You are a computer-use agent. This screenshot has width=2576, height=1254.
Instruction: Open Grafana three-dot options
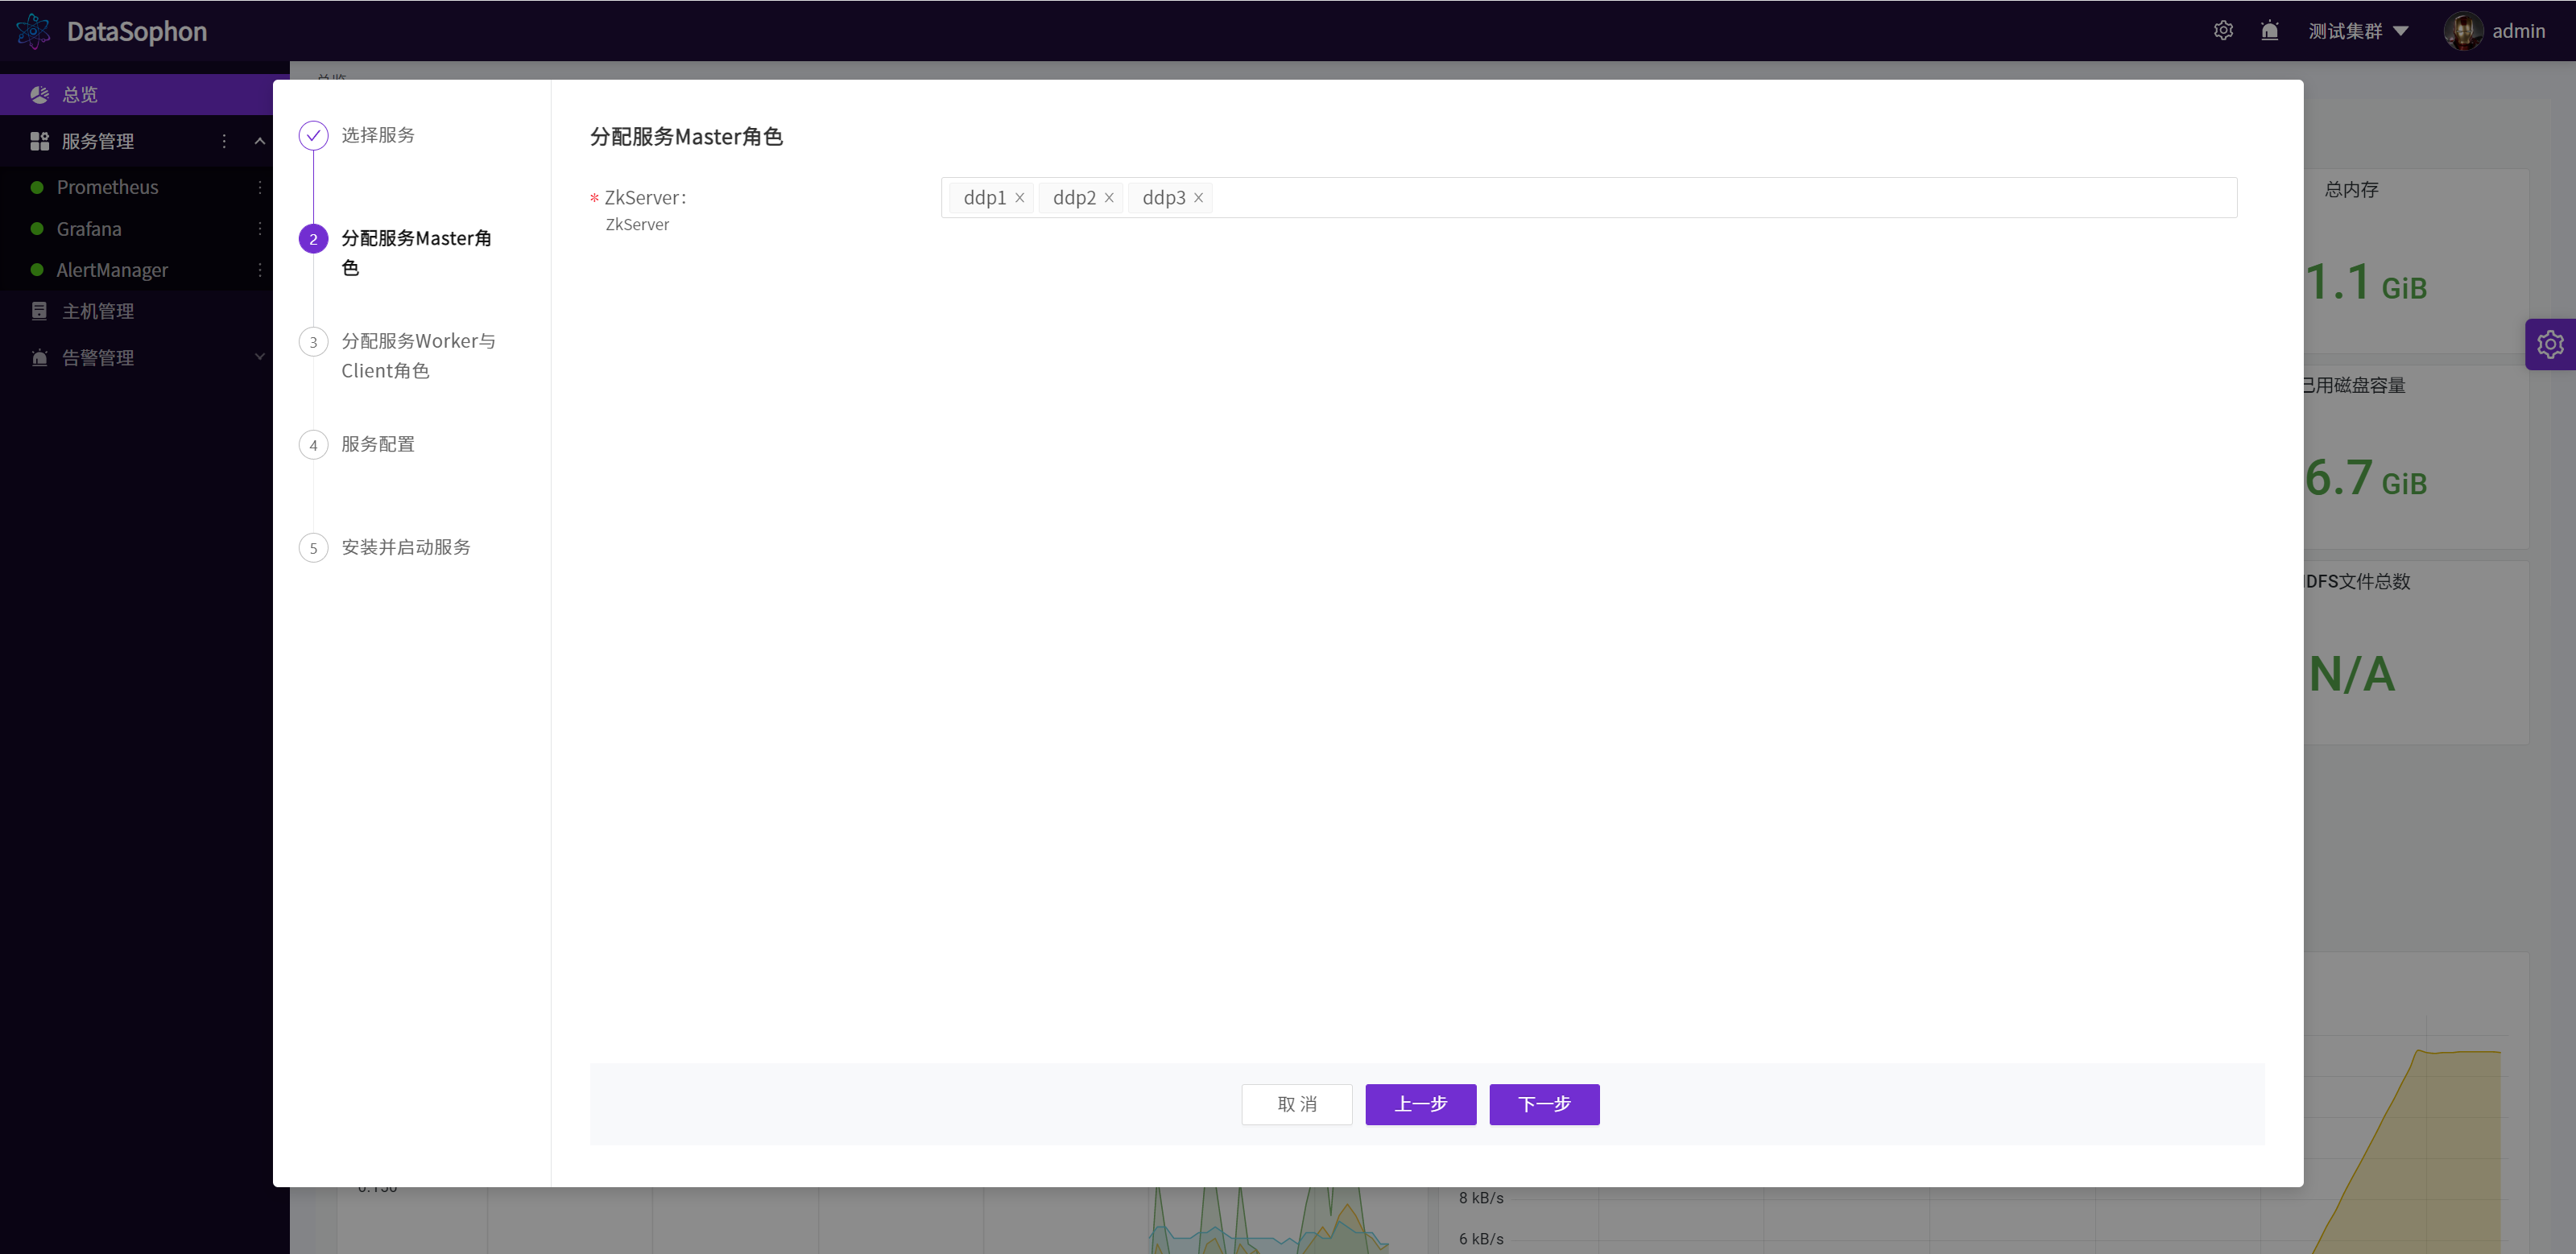[x=260, y=229]
